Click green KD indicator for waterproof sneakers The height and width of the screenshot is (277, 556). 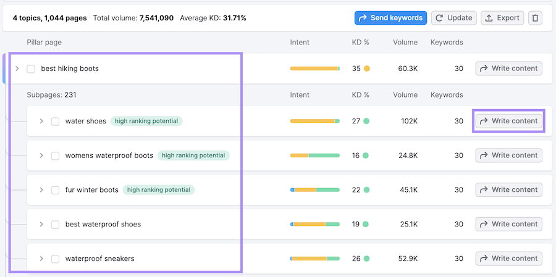367,258
